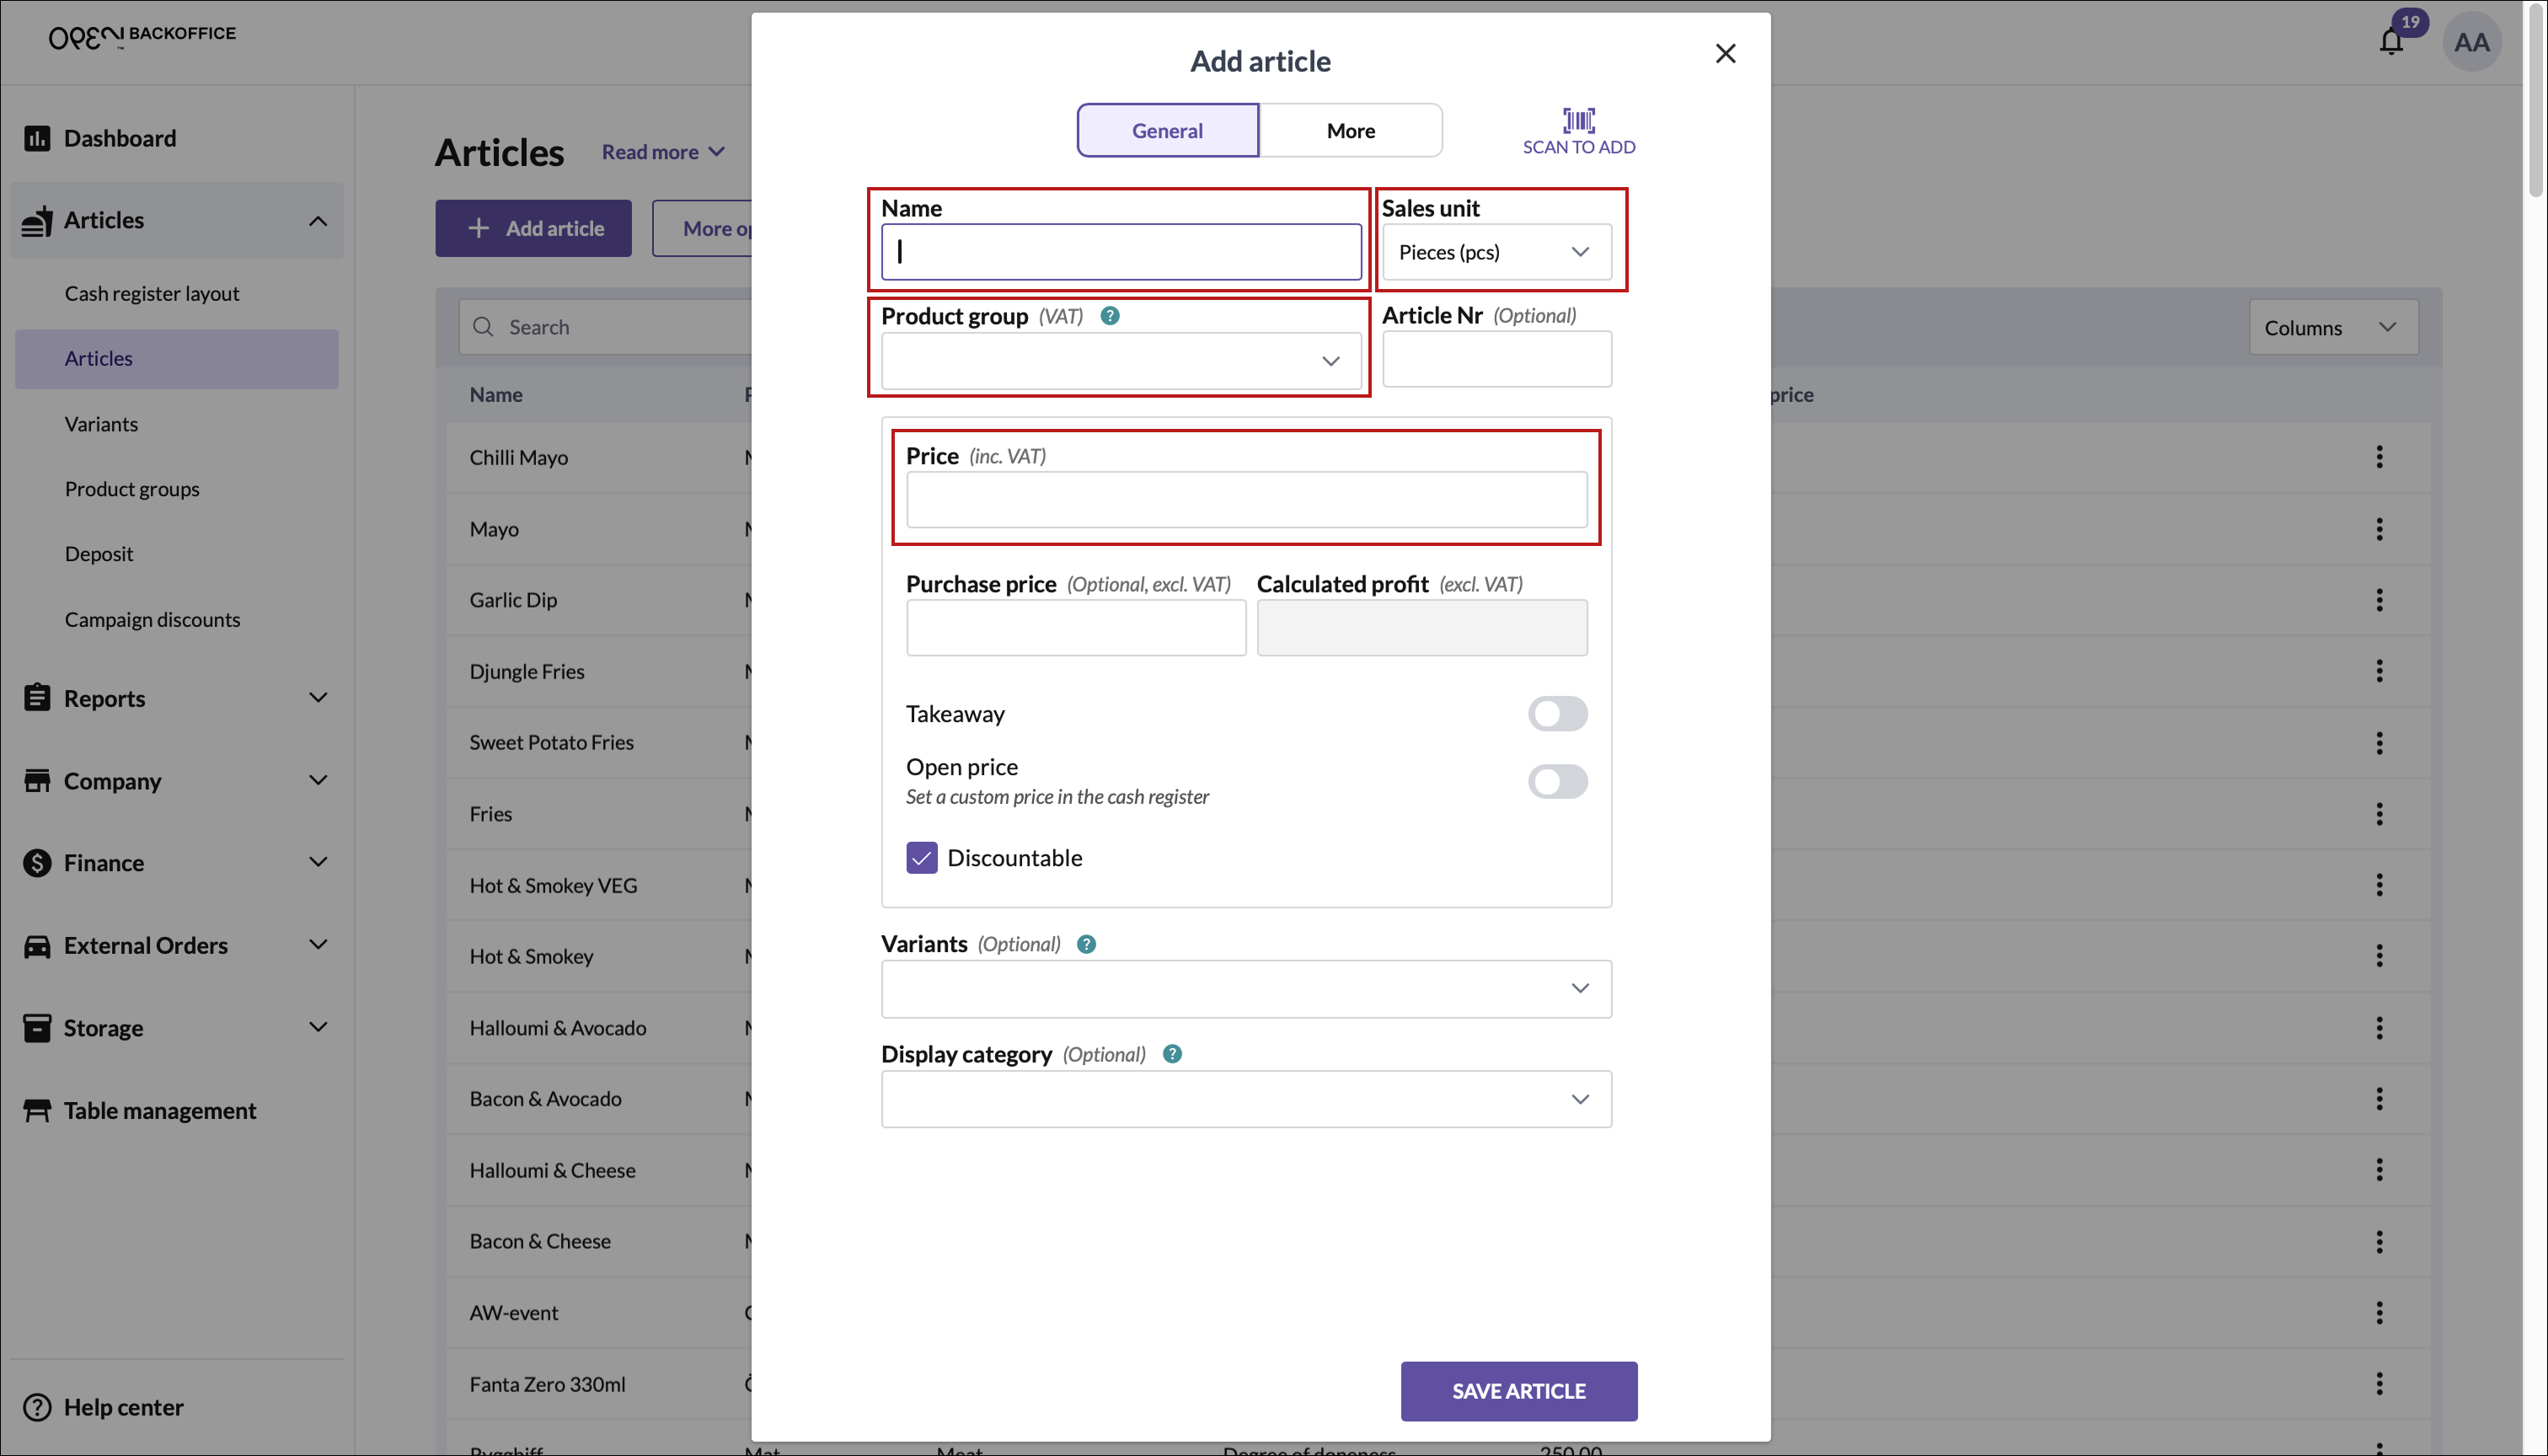Click the Company store icon

(x=37, y=781)
